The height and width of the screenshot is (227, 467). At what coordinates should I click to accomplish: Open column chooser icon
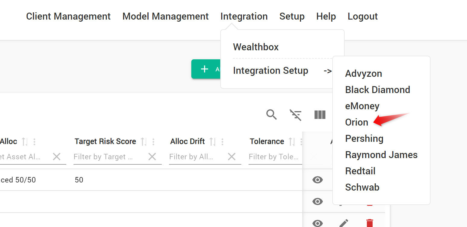point(320,115)
